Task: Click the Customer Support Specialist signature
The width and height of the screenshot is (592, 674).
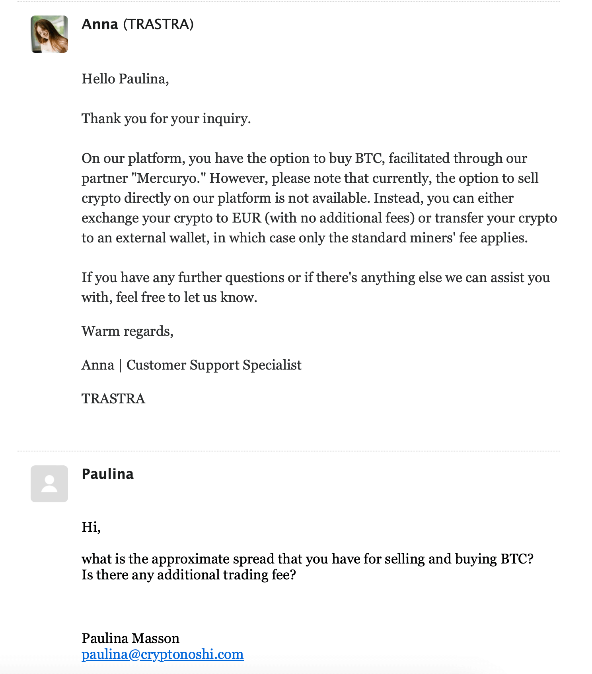Action: click(214, 365)
